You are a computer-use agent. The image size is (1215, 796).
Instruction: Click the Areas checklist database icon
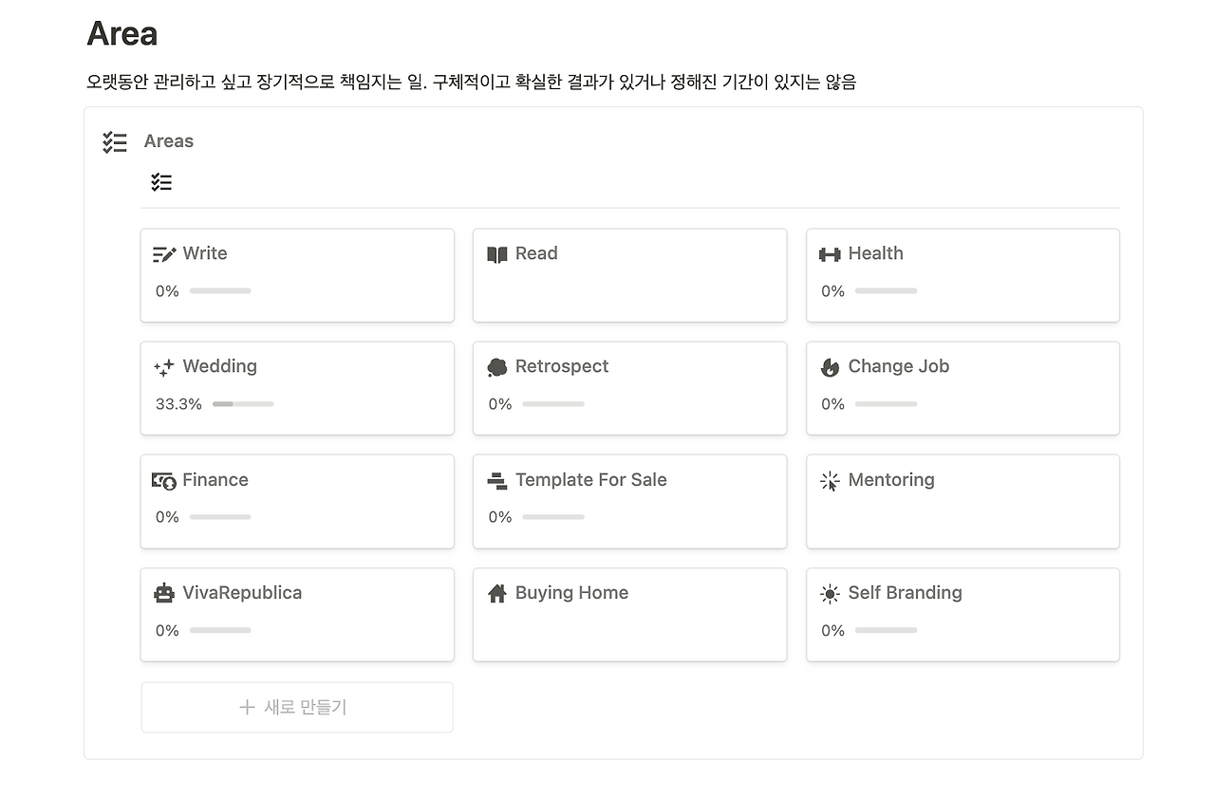coord(115,140)
